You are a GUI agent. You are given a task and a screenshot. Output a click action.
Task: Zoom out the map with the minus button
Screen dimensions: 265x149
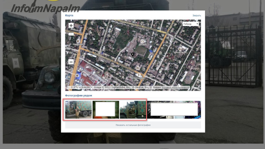(x=71, y=62)
